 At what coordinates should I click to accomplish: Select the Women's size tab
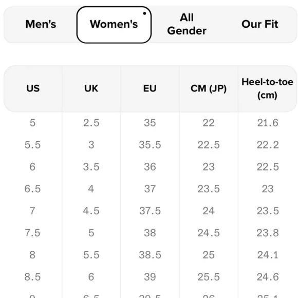(x=114, y=25)
